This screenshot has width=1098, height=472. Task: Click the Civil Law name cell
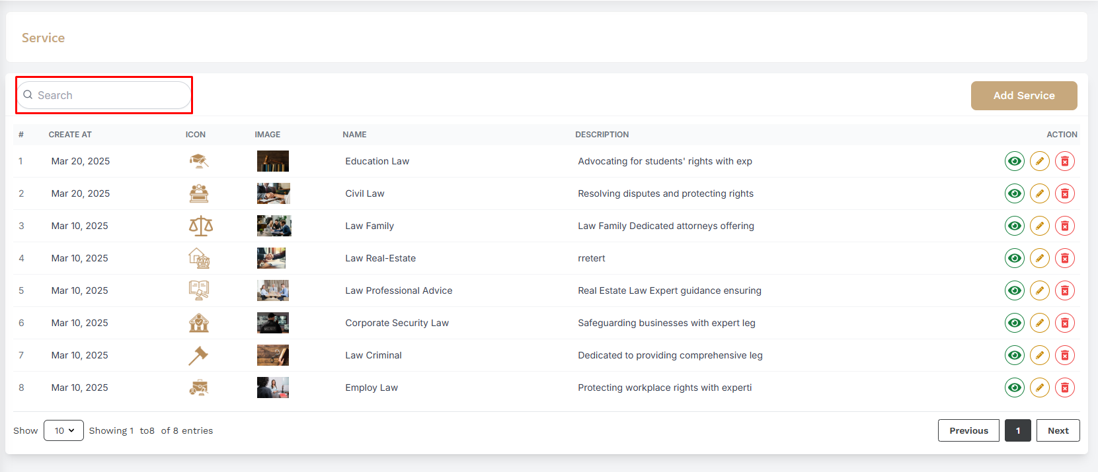click(x=364, y=193)
